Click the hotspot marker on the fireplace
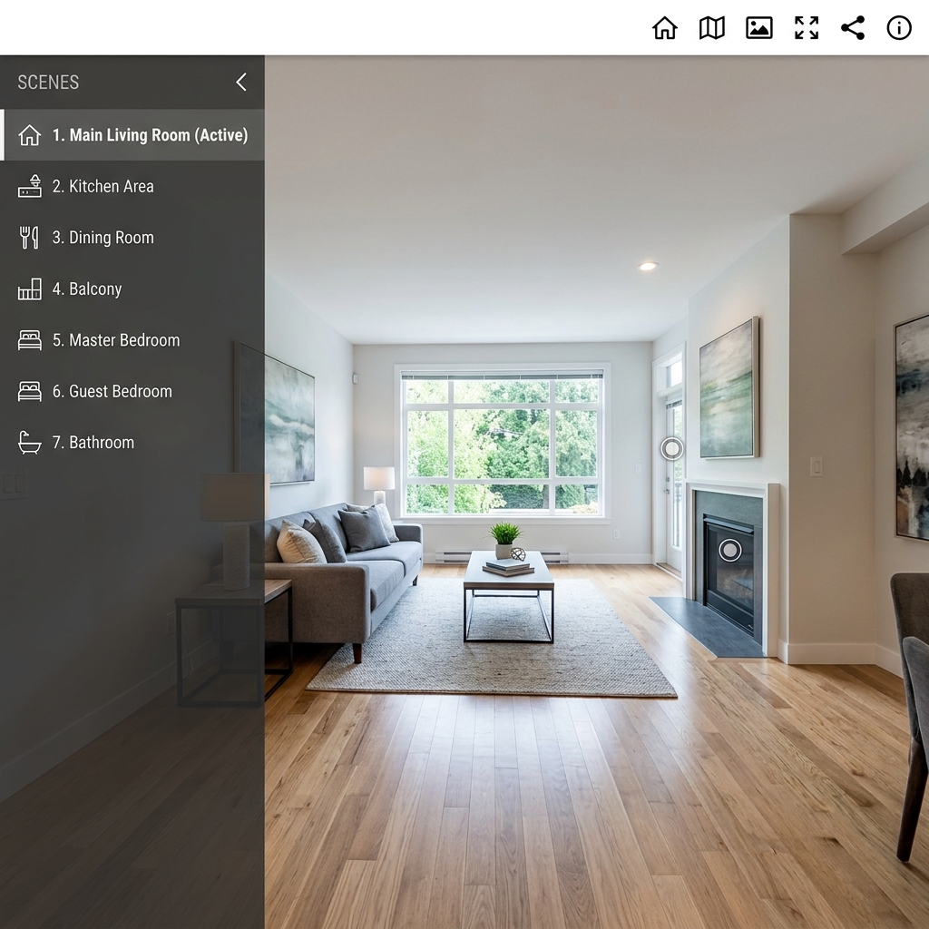 coord(730,550)
